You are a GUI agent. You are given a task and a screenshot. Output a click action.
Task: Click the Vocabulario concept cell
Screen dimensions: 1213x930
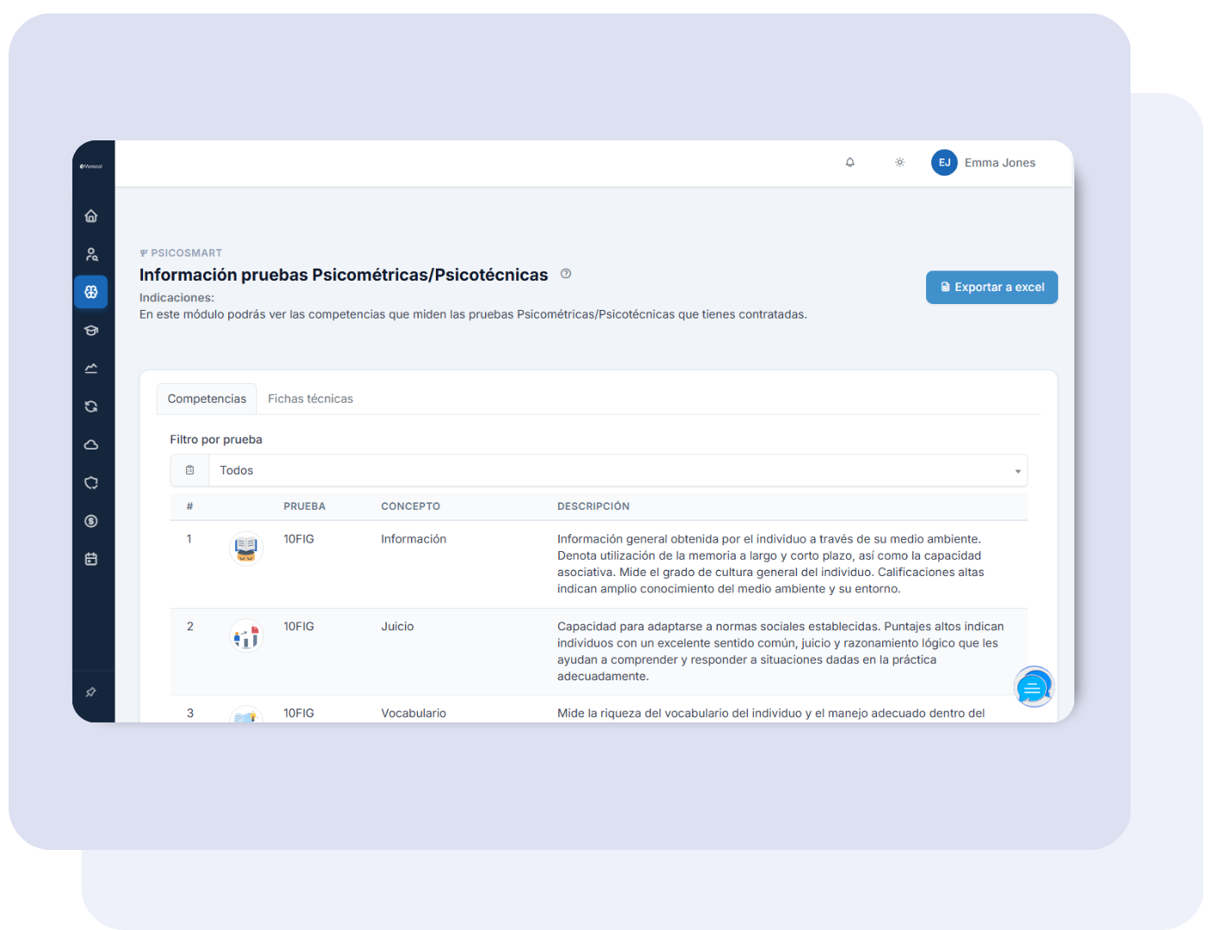[414, 713]
